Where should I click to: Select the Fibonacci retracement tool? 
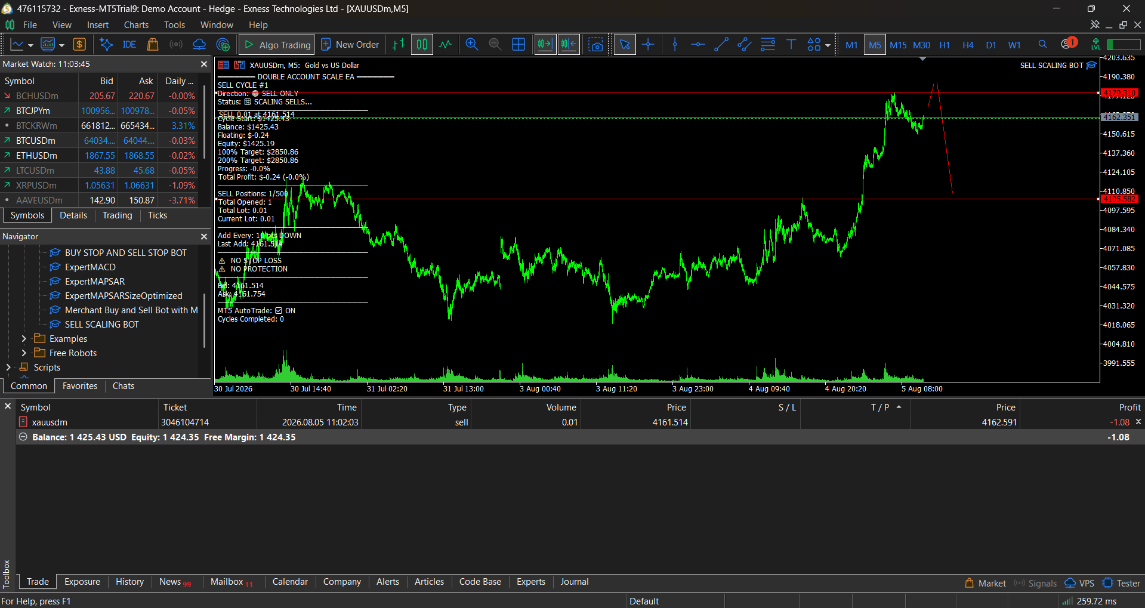[768, 45]
